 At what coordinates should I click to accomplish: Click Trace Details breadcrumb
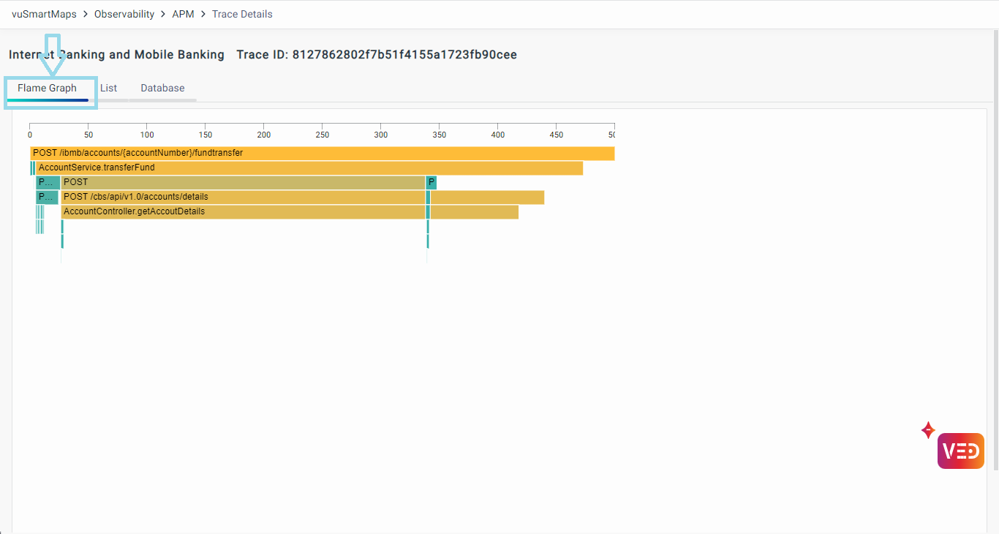[242, 14]
